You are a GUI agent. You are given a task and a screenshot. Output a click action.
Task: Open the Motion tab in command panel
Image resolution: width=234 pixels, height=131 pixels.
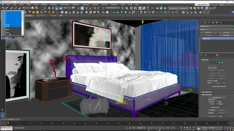(x=213, y=23)
